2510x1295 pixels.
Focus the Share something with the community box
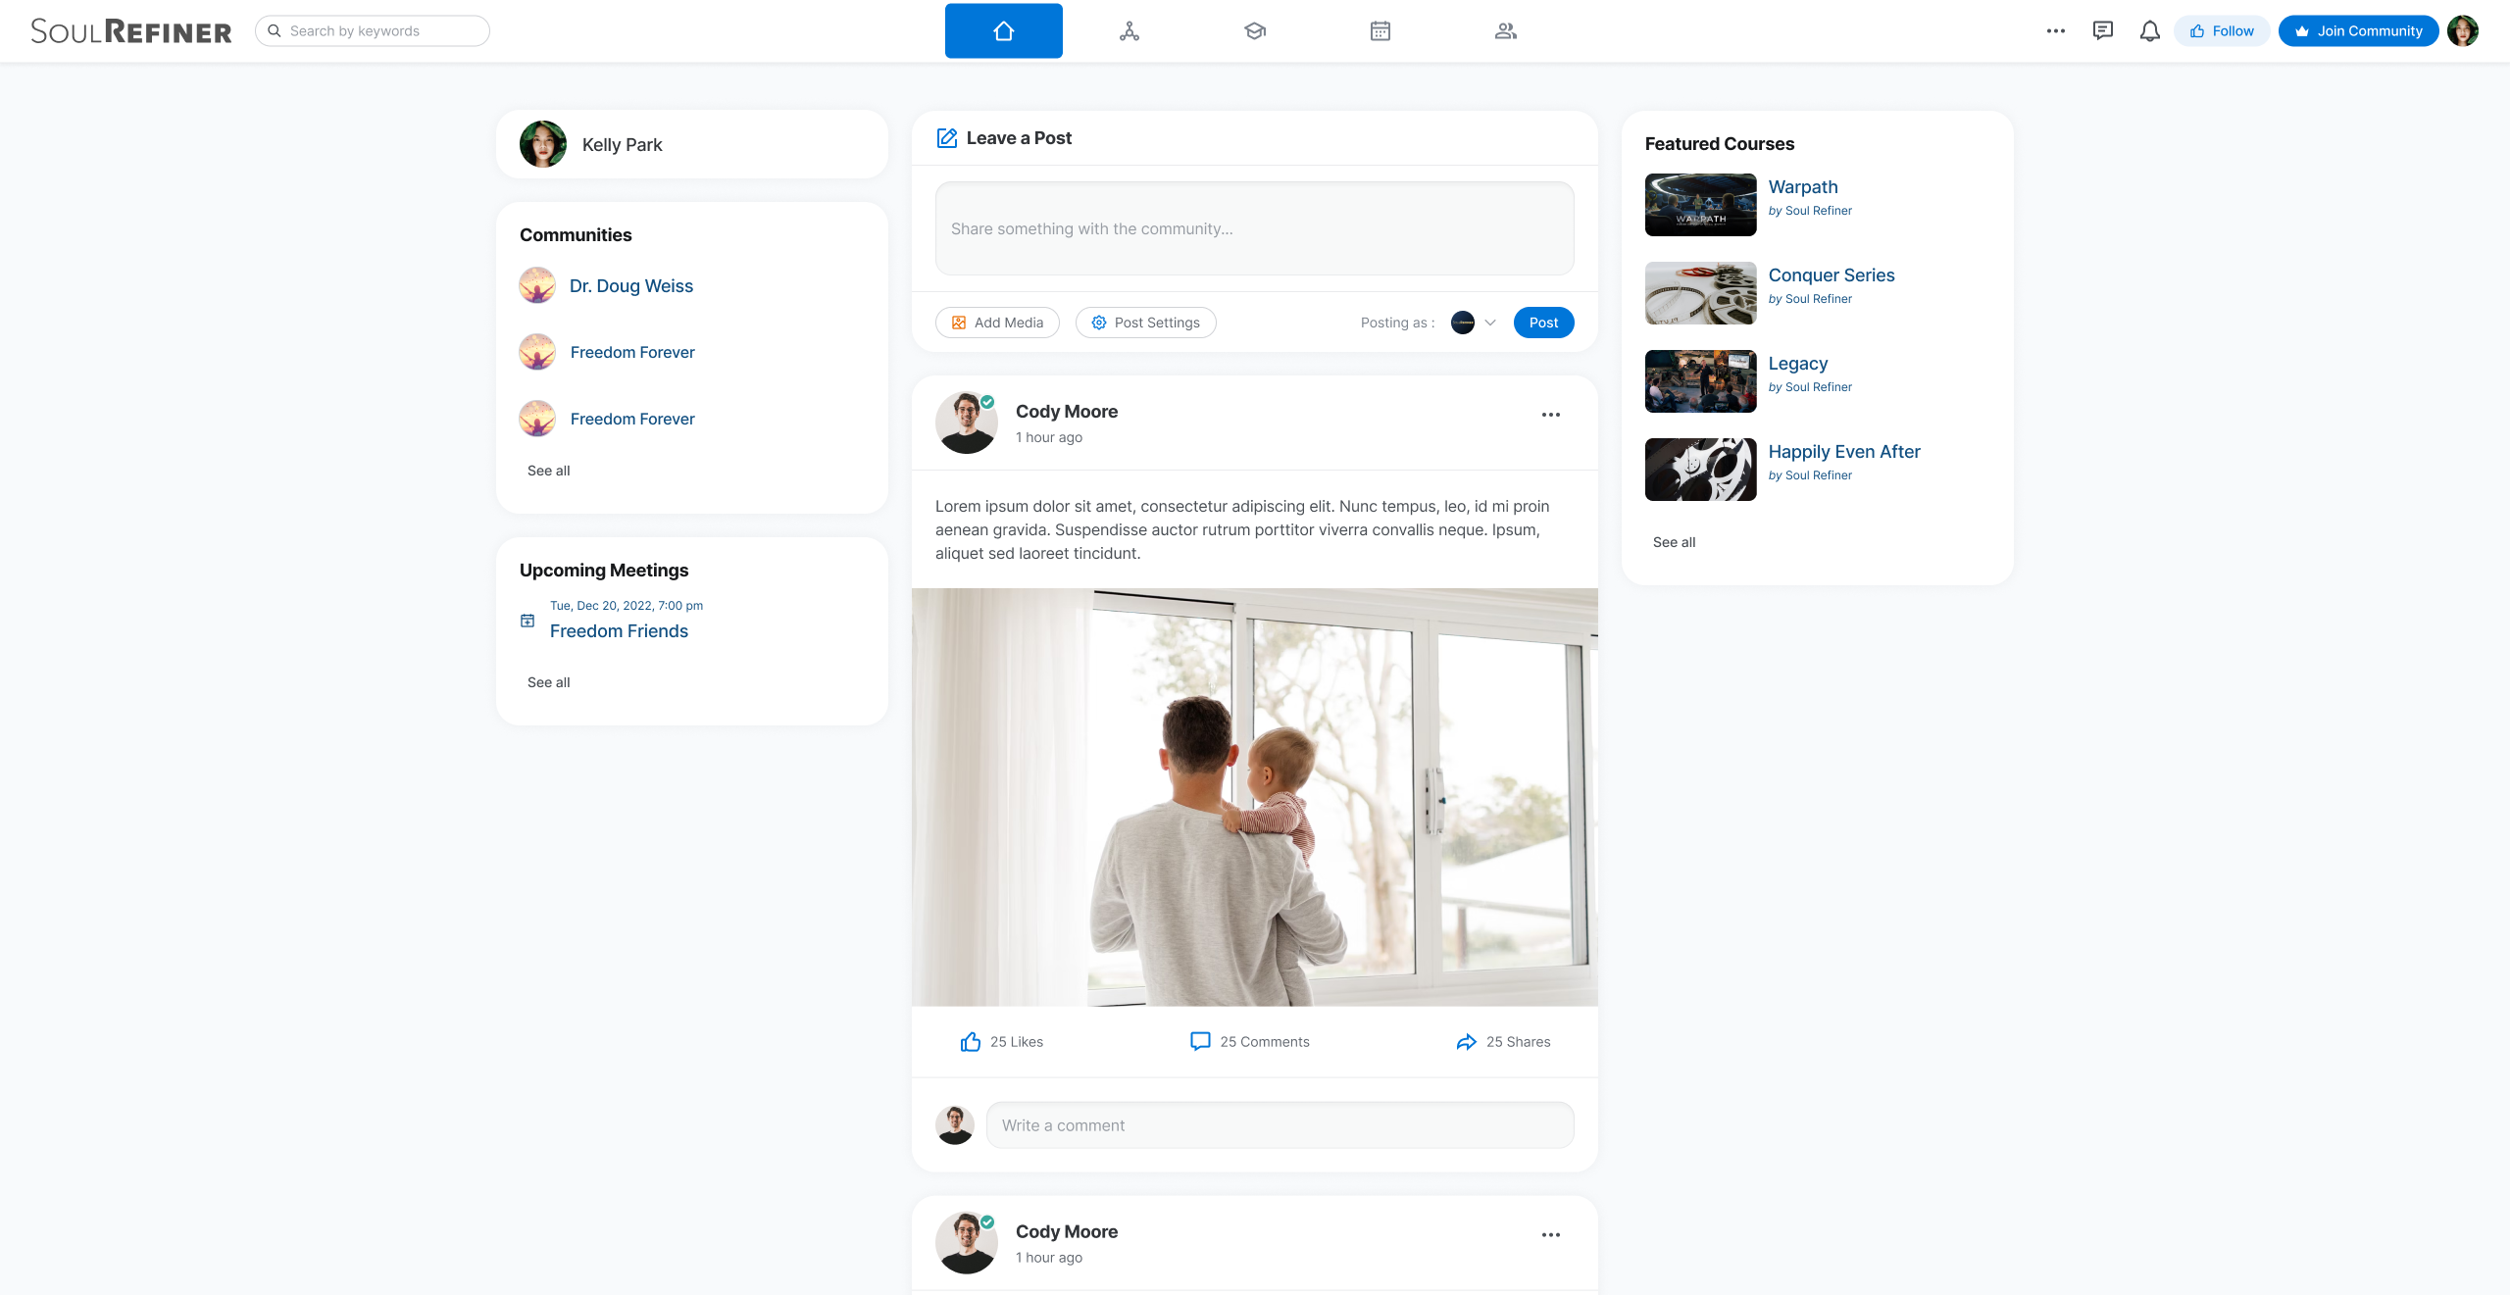[x=1255, y=228]
